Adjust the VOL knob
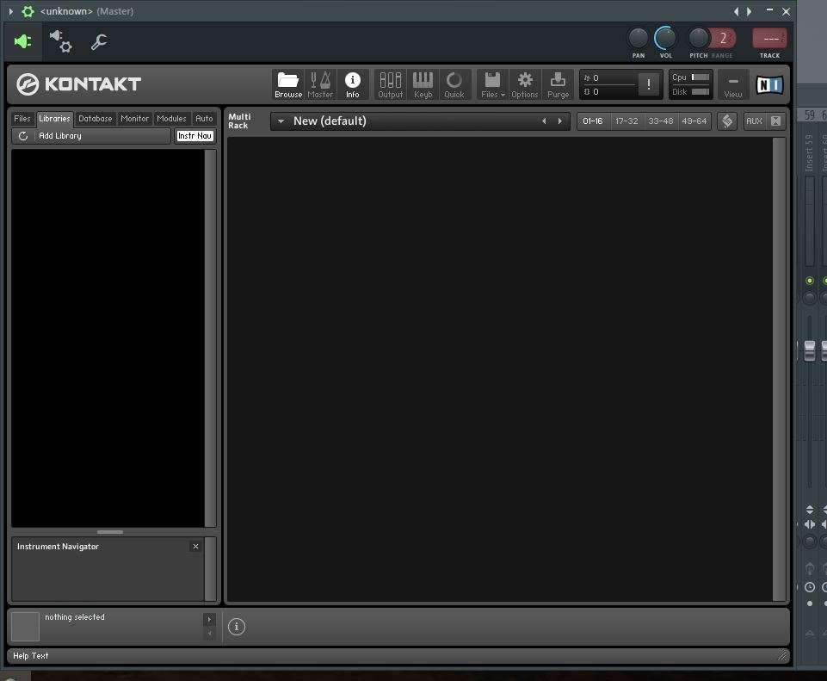Image resolution: width=827 pixels, height=681 pixels. pos(665,38)
